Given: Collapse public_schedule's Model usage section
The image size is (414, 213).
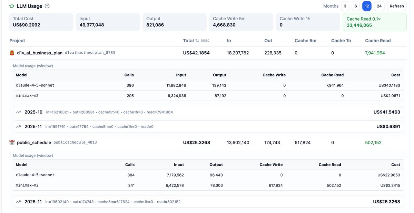Looking at the screenshot, I should coord(33,155).
